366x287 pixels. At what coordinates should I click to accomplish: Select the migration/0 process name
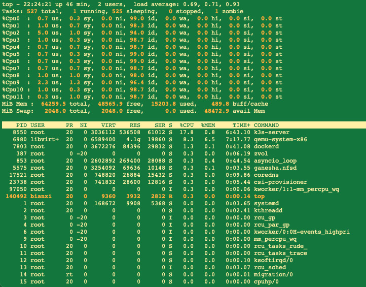pyautogui.click(x=273, y=275)
